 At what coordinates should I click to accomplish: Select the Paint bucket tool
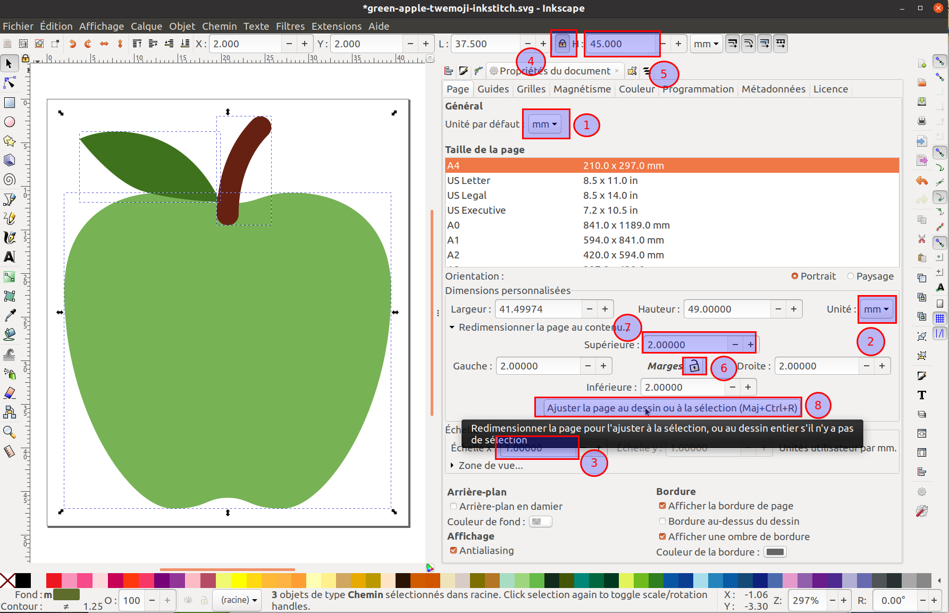(10, 334)
